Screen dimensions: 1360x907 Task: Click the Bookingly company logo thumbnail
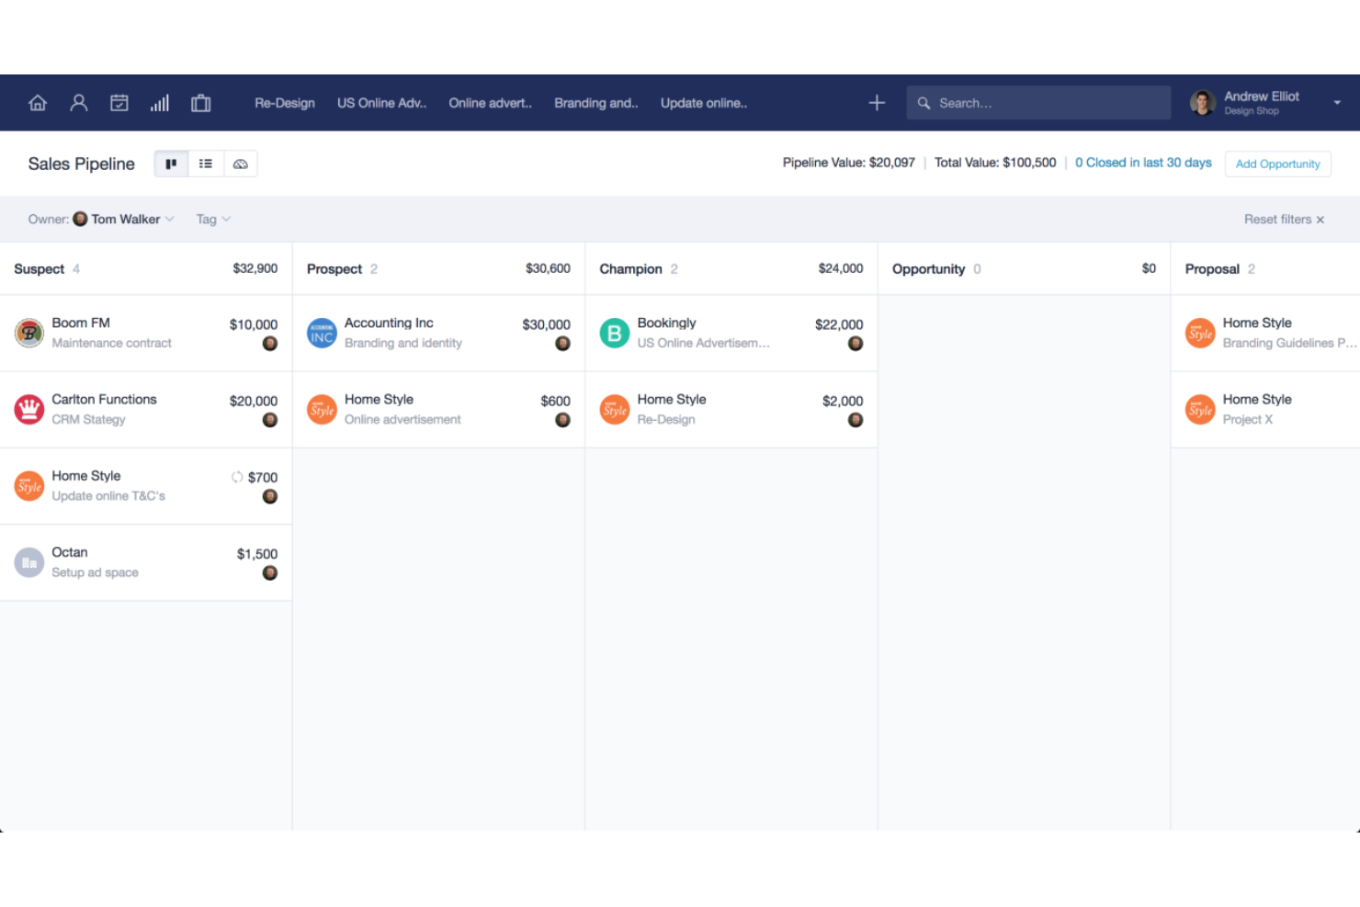click(614, 333)
